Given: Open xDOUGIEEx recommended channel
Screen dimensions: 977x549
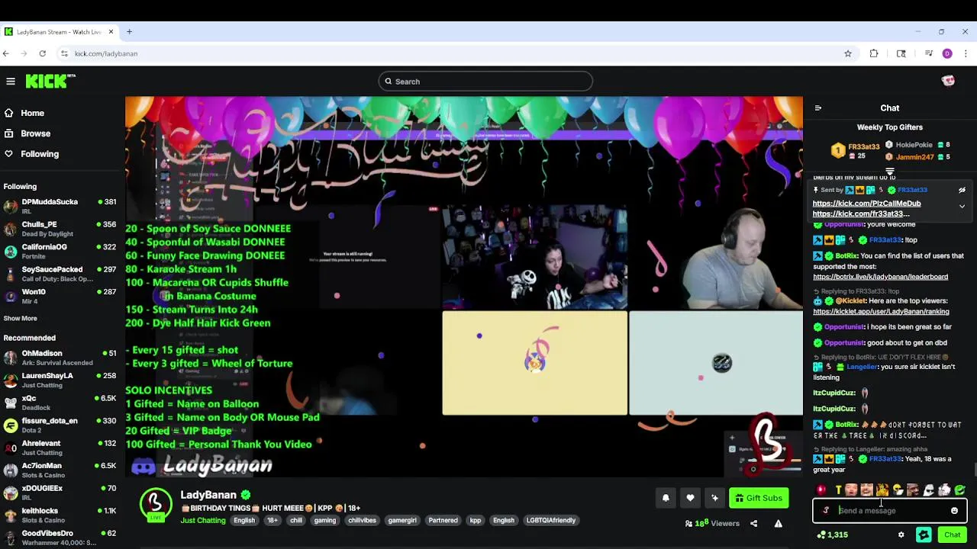Looking at the screenshot, I should pos(60,493).
